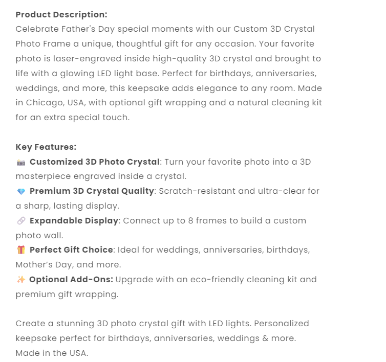Viewport: 386px width, 362px height.
Task: Click the camera emoji icon
Action: pos(21,162)
